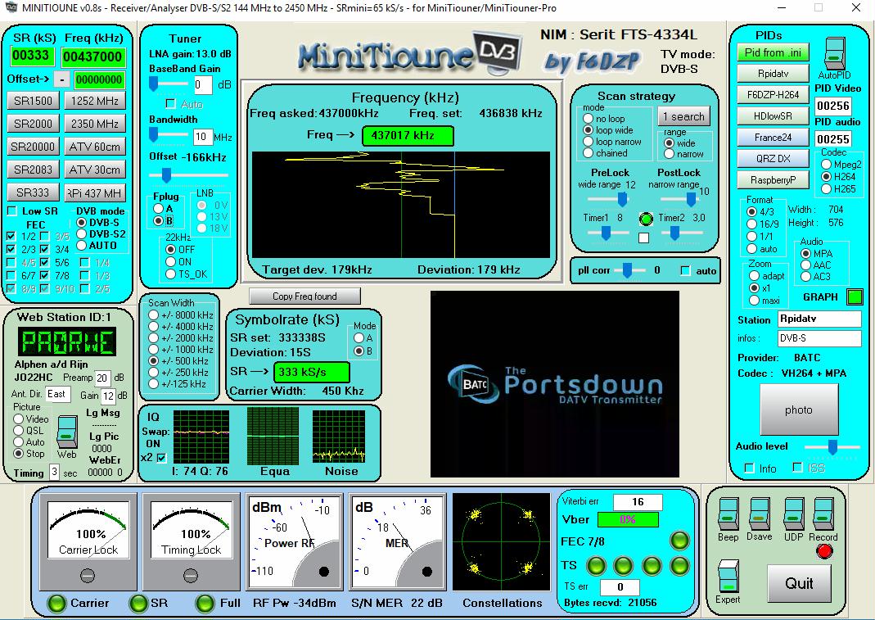Click the green SR status LED

tap(138, 604)
